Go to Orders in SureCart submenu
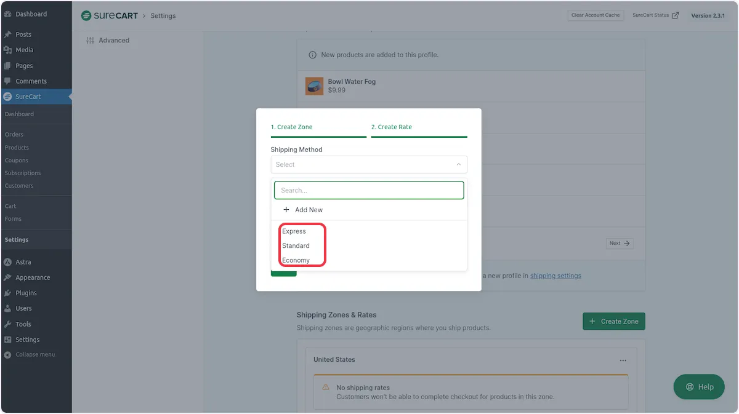The height and width of the screenshot is (414, 739). (x=14, y=135)
